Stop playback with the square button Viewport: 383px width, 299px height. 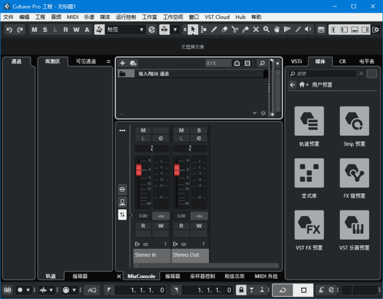click(303, 290)
